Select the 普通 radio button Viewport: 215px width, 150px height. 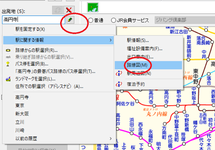(x=90, y=20)
